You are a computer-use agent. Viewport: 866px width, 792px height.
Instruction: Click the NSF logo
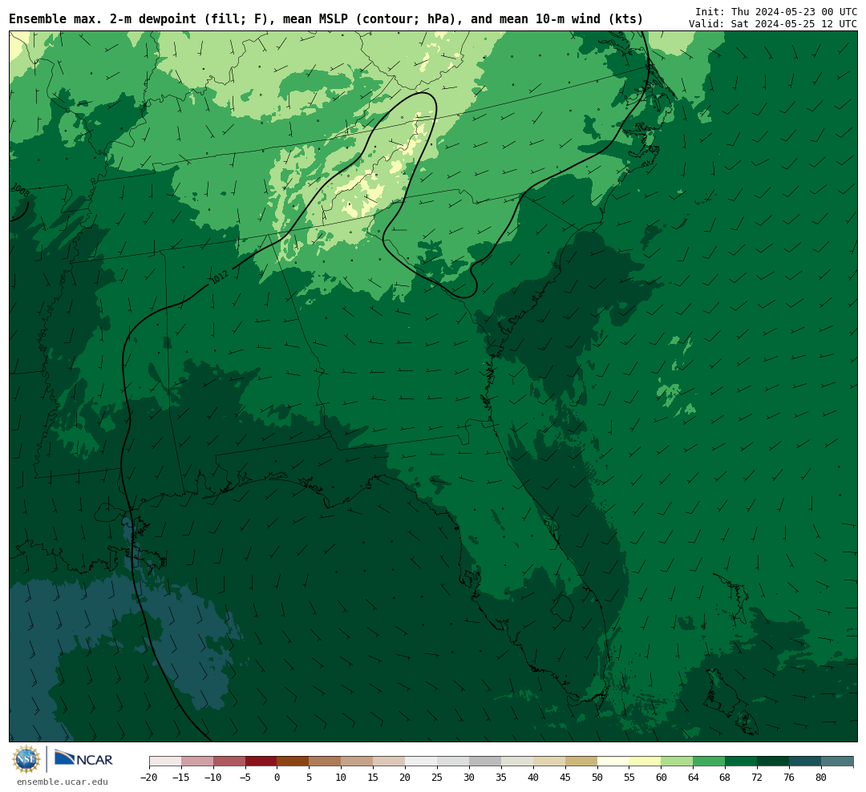point(26,759)
